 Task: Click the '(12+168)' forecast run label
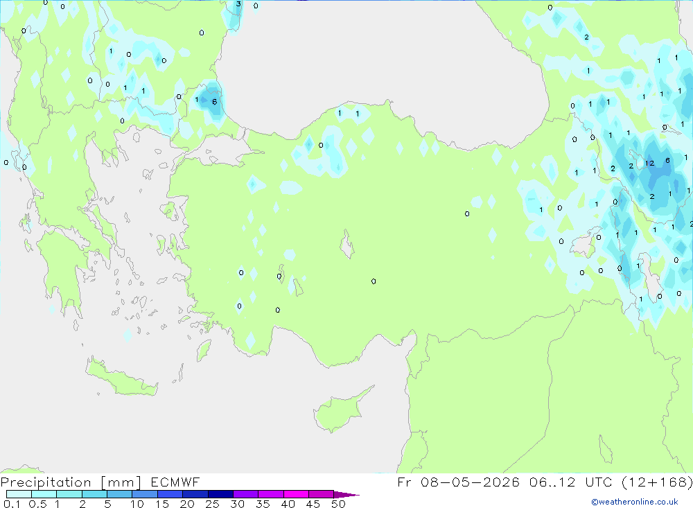657,482
